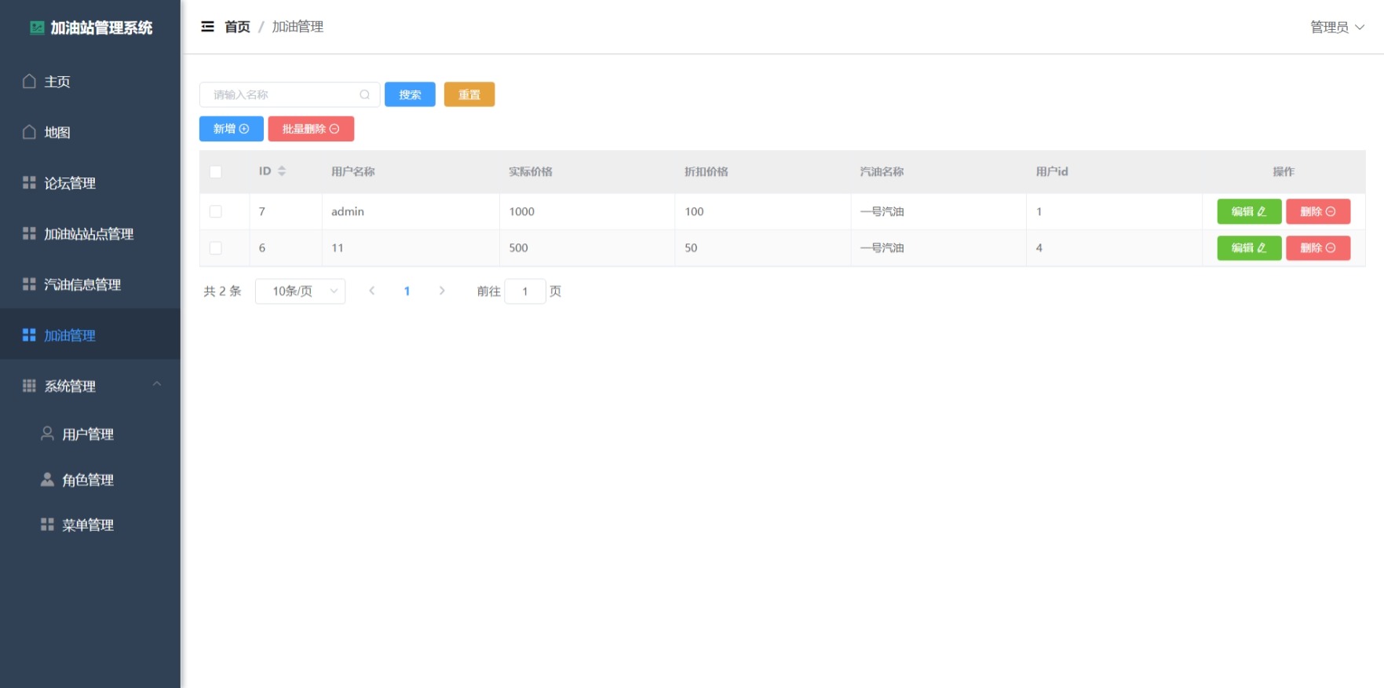Click the 新增 add button

[232, 129]
